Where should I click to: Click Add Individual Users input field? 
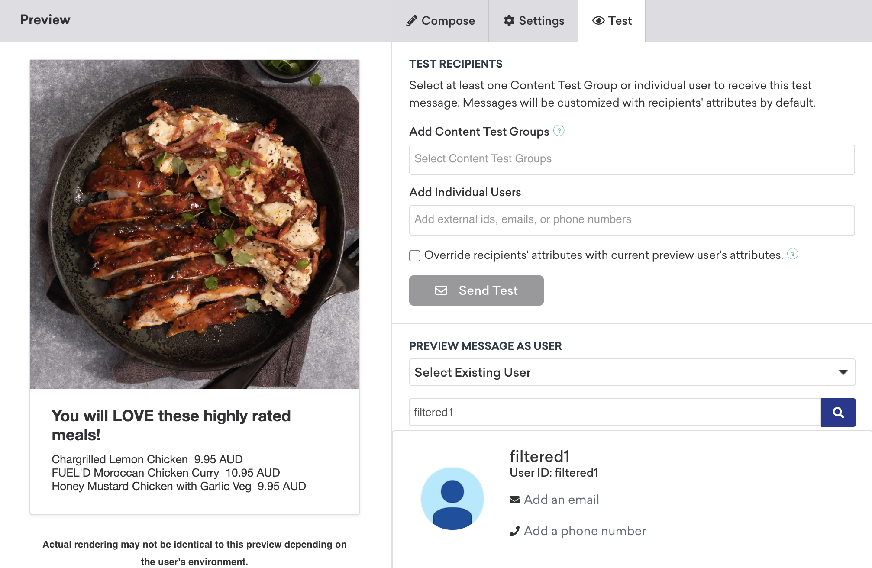(631, 219)
